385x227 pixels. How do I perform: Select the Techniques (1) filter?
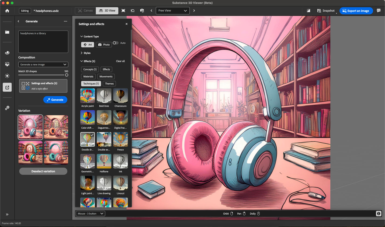pyautogui.click(x=91, y=84)
